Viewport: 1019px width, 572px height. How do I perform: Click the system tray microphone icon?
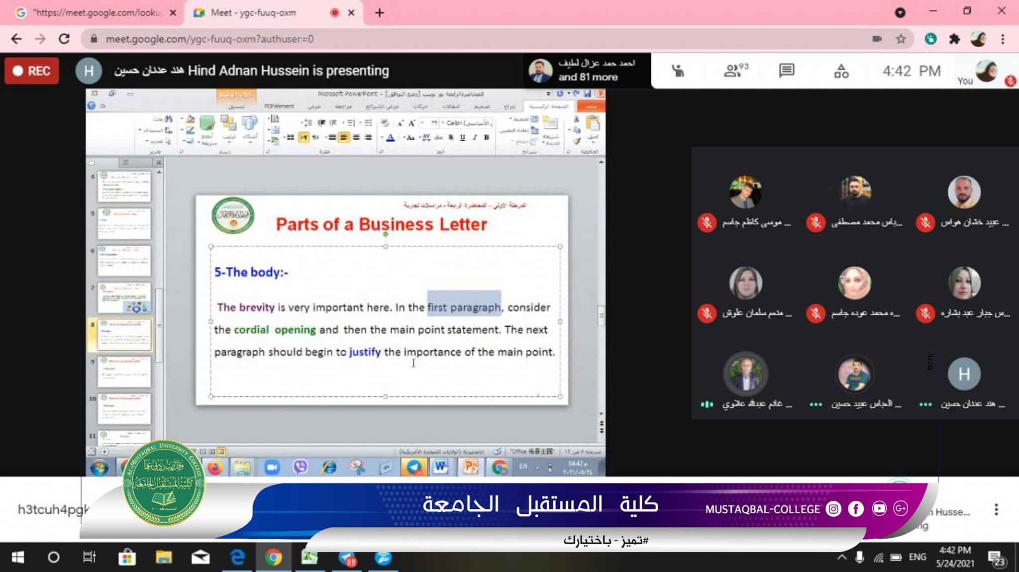[x=859, y=557]
